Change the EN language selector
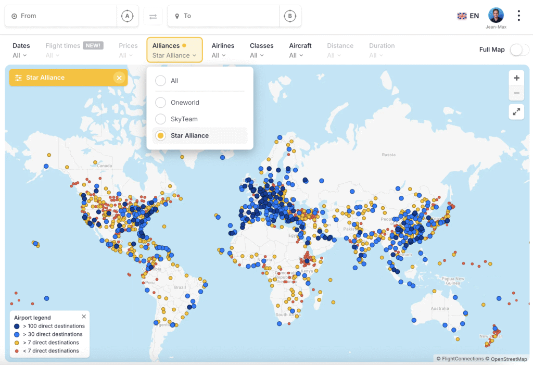The width and height of the screenshot is (533, 365). (x=468, y=16)
